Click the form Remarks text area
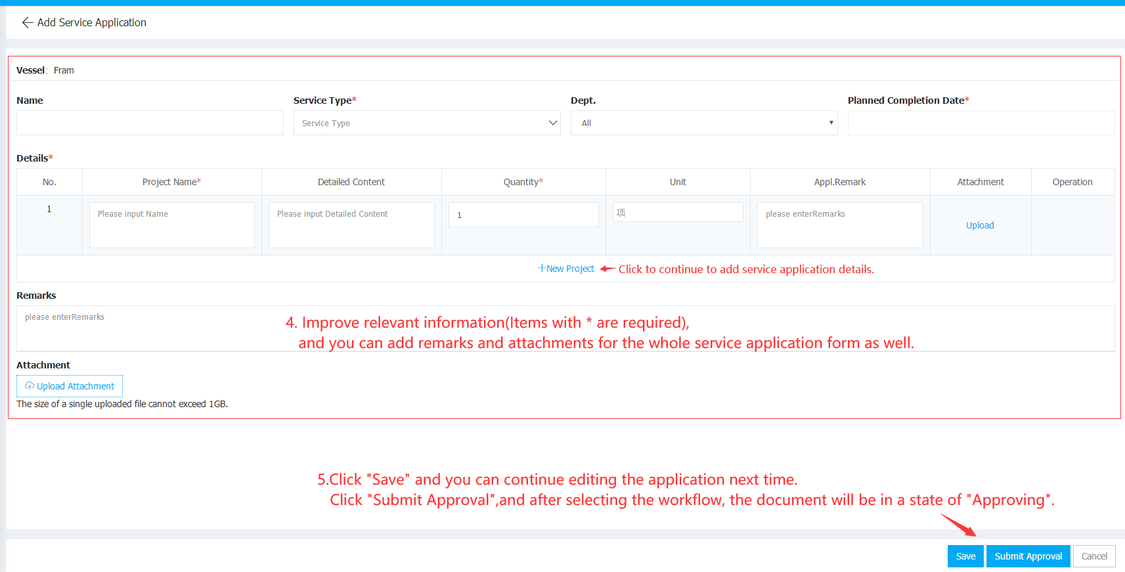1125x572 pixels. point(565,328)
